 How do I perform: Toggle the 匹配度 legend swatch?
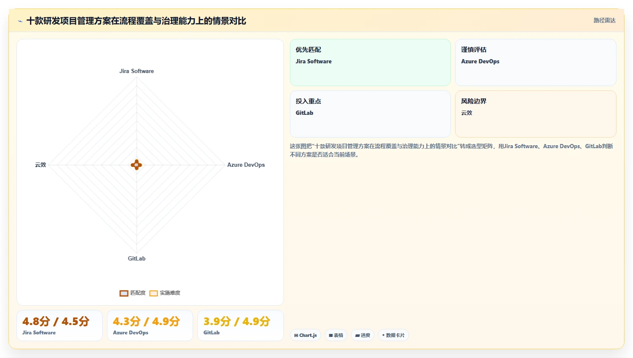(x=124, y=293)
